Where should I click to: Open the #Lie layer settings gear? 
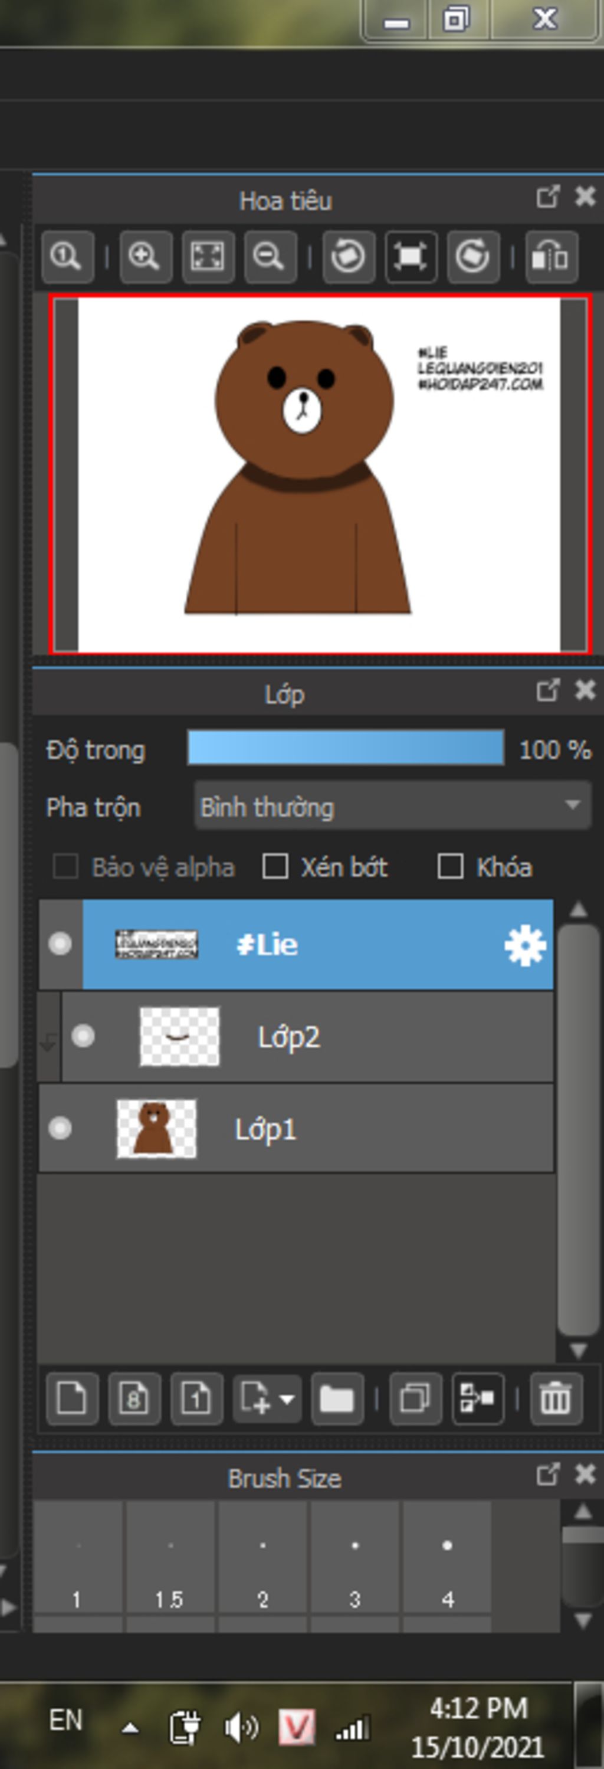click(524, 946)
